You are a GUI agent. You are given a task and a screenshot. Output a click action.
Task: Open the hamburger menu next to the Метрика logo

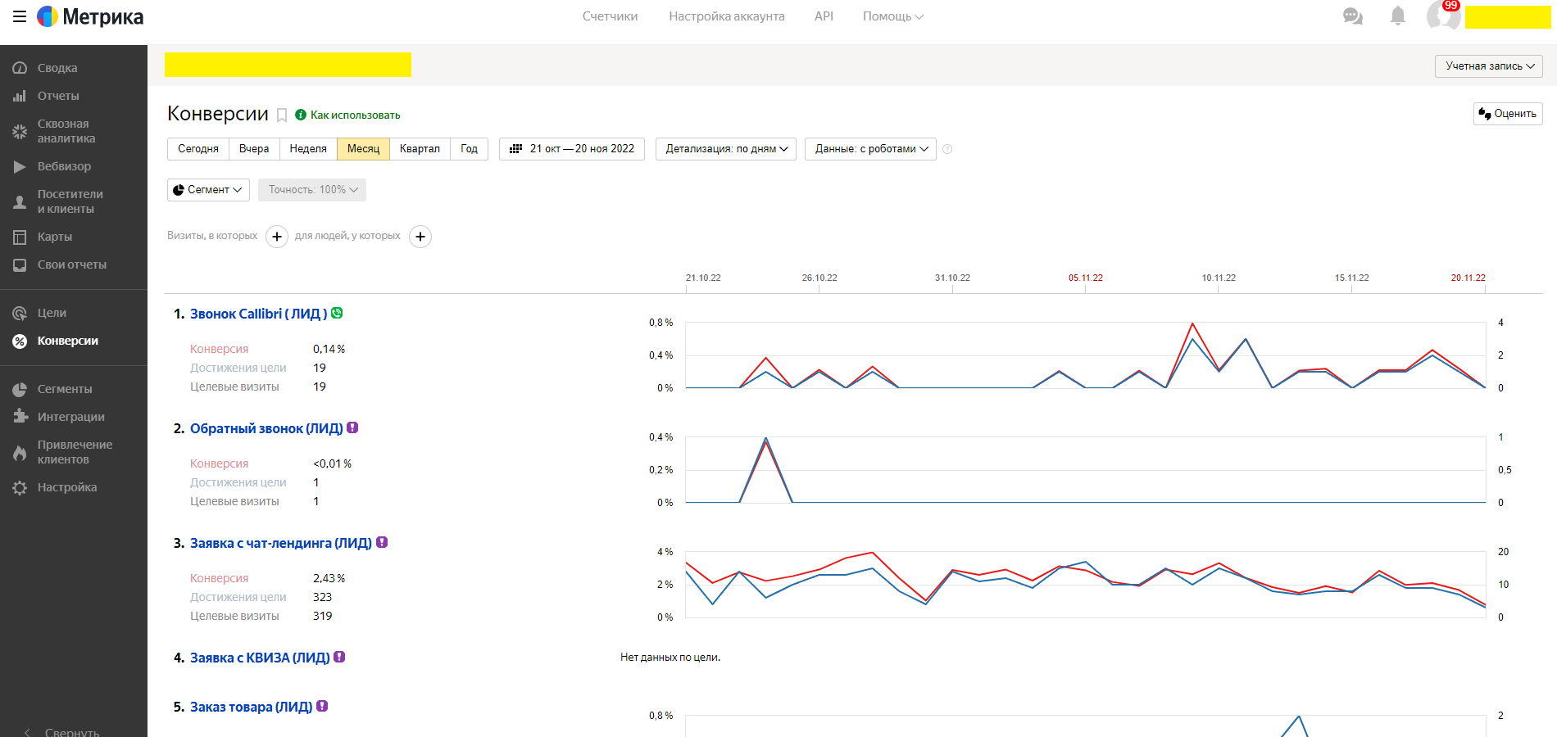point(20,16)
